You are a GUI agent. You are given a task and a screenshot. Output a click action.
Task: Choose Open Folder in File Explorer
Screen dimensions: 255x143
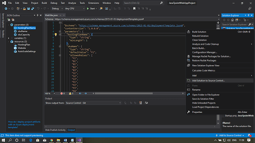pyautogui.click(x=220, y=95)
